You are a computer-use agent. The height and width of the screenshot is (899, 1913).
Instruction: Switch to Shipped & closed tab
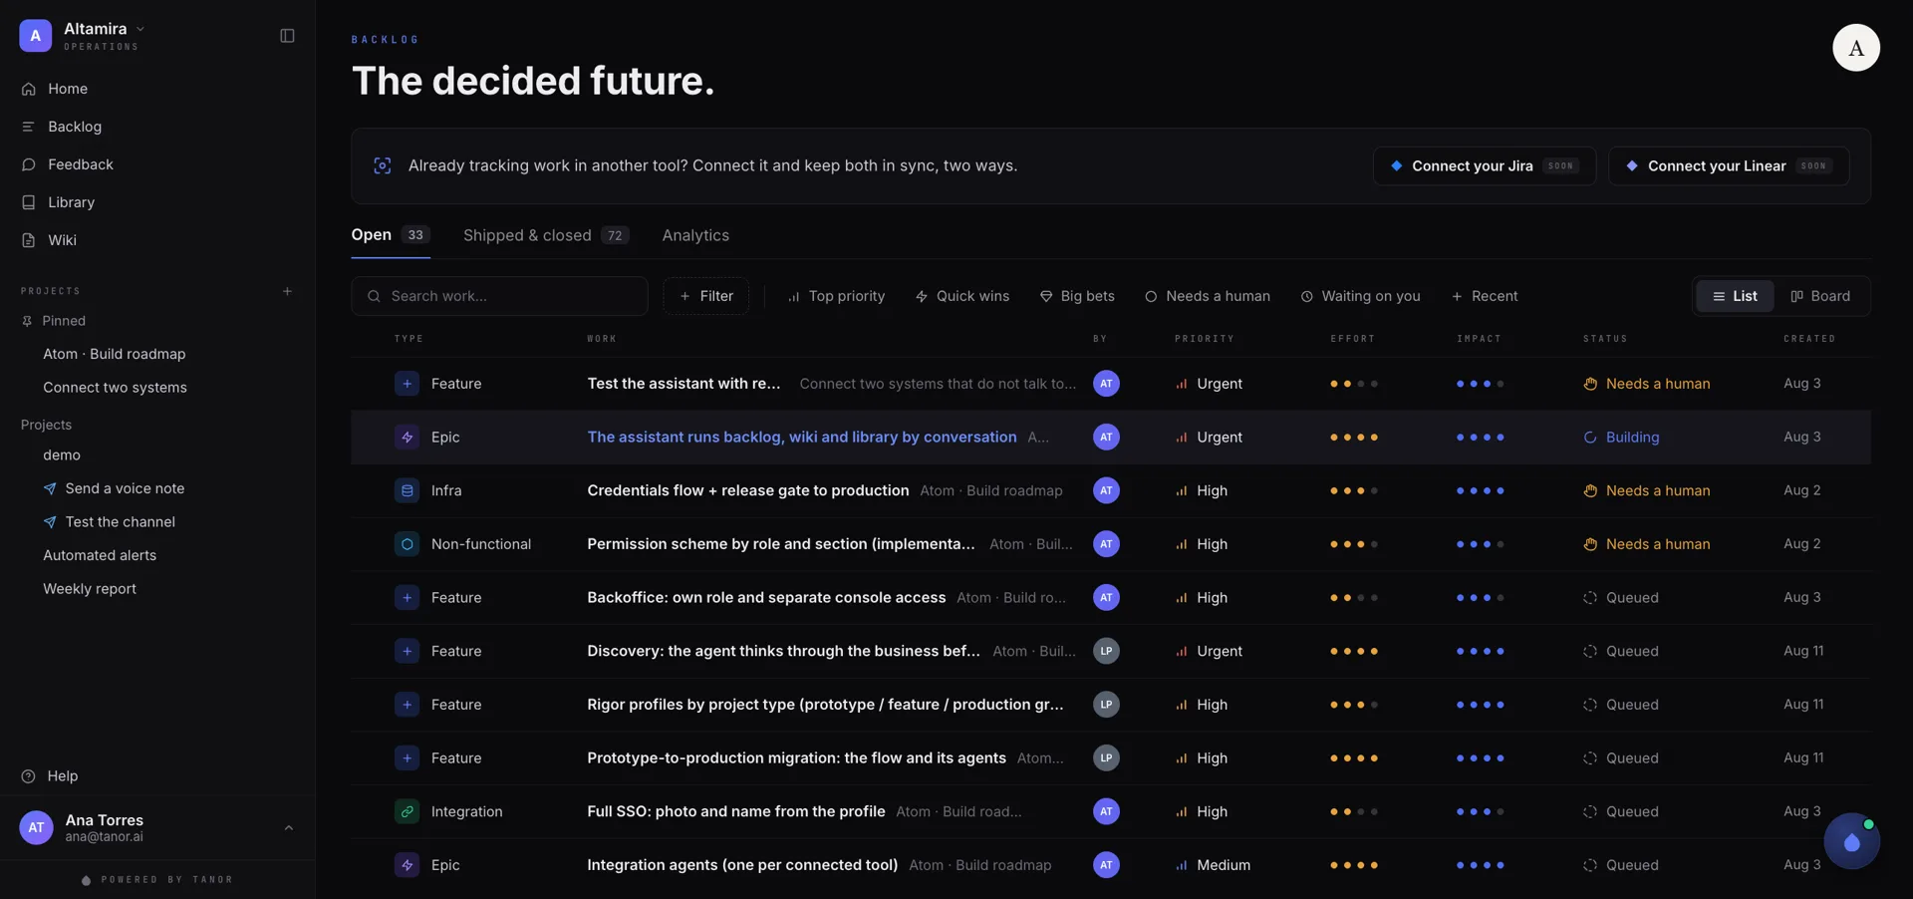point(545,235)
